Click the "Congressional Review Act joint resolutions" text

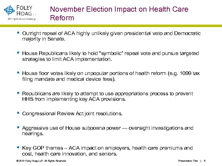click(72, 113)
